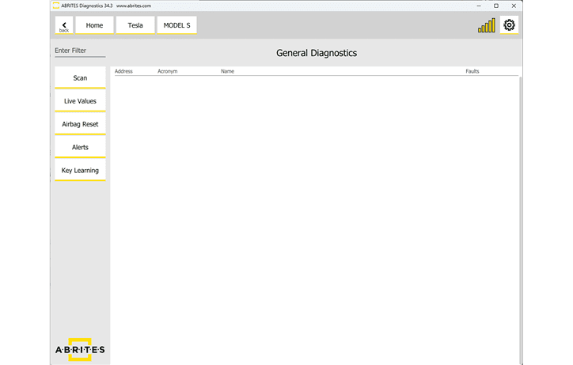The height and width of the screenshot is (365, 573).
Task: Click the back arrow button
Action: [x=64, y=25]
